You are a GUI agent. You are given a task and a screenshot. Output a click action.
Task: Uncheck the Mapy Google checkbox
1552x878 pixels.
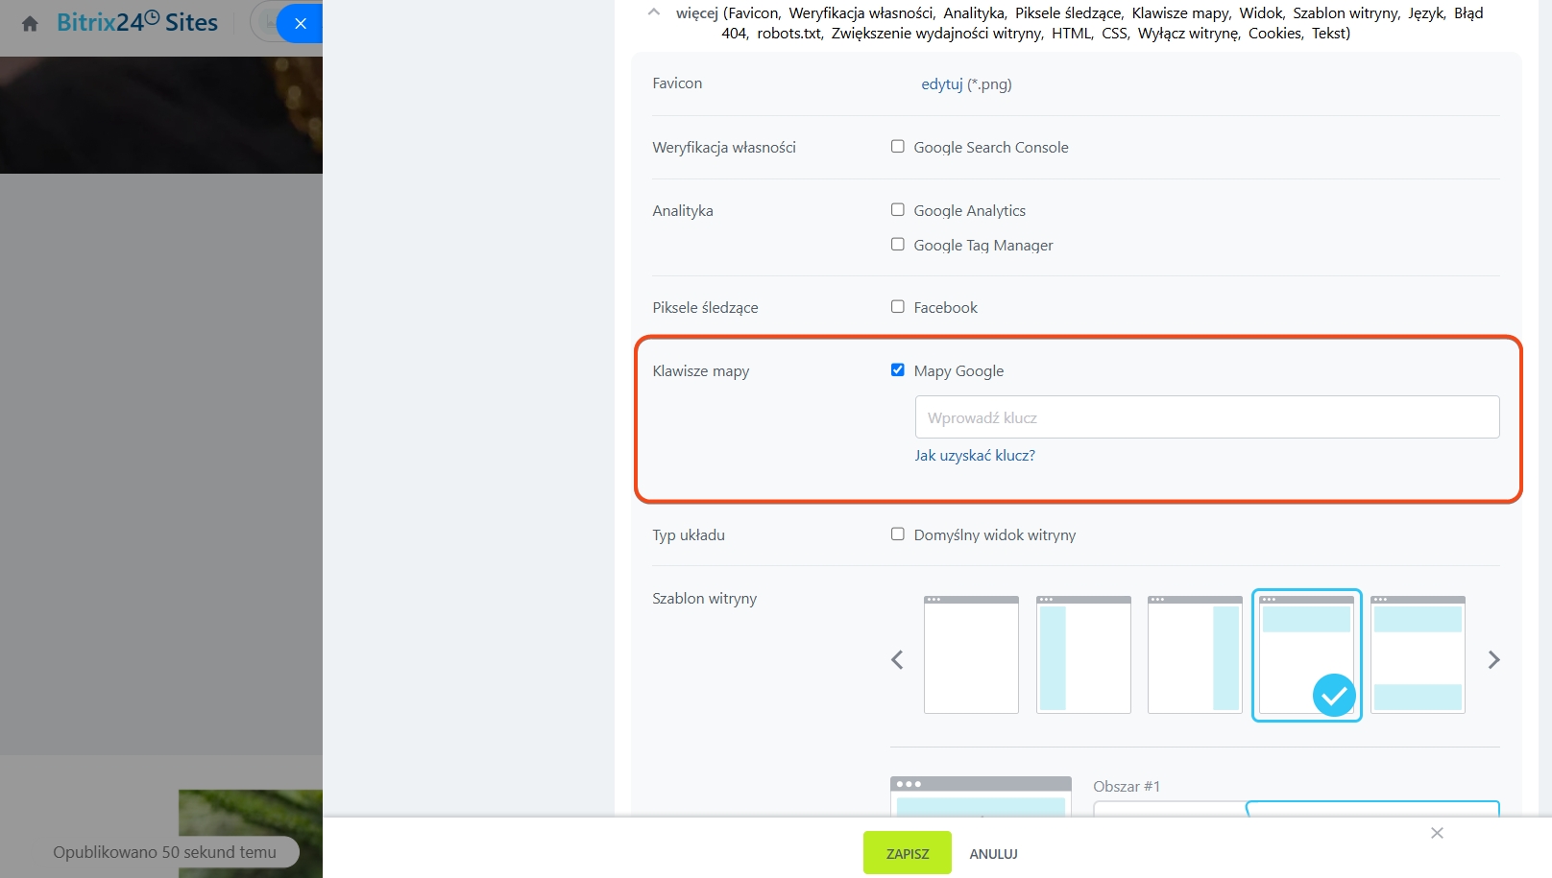pyautogui.click(x=898, y=370)
